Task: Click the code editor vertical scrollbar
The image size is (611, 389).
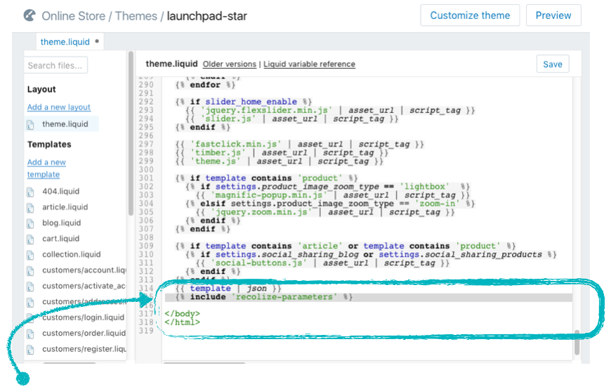Action: (x=577, y=342)
